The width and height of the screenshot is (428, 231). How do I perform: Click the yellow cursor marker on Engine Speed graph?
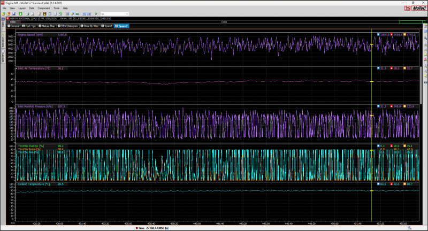(x=371, y=44)
